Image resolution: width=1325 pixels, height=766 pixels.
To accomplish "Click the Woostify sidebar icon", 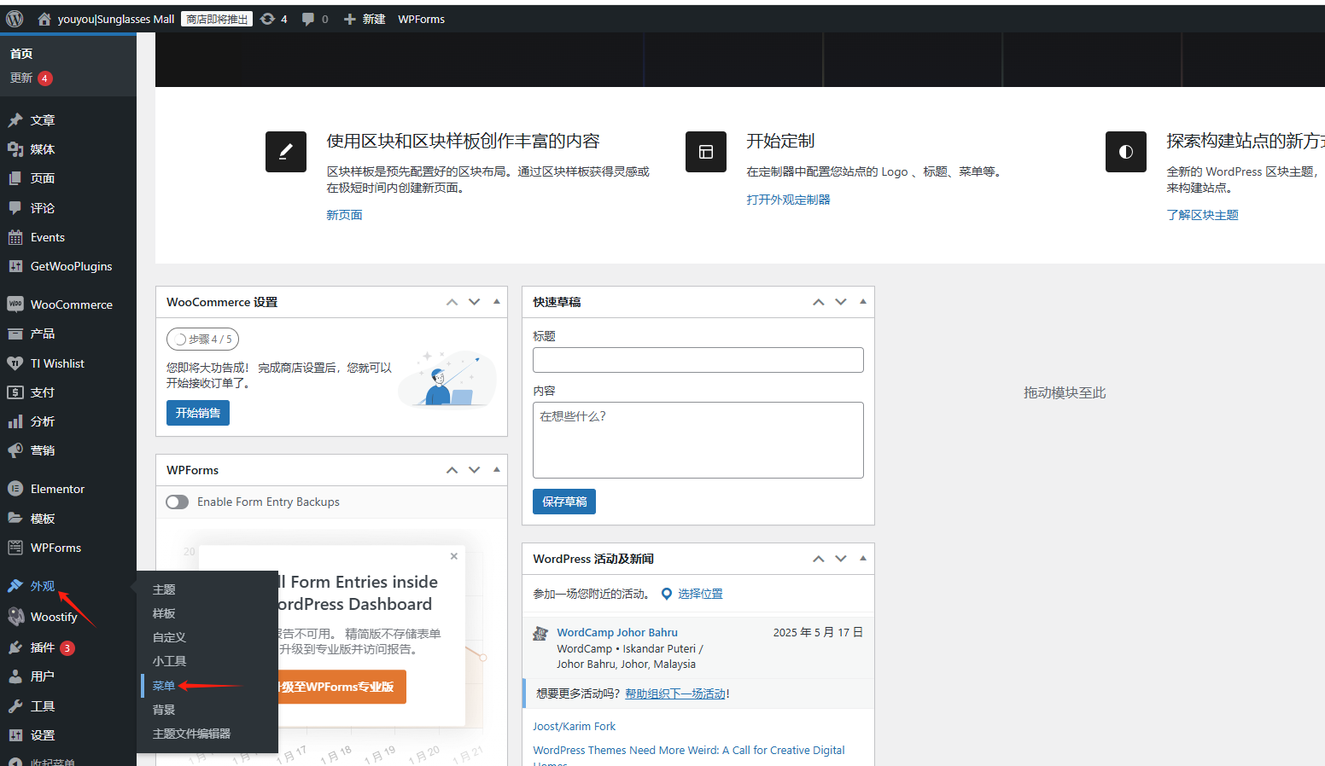I will click(x=15, y=616).
